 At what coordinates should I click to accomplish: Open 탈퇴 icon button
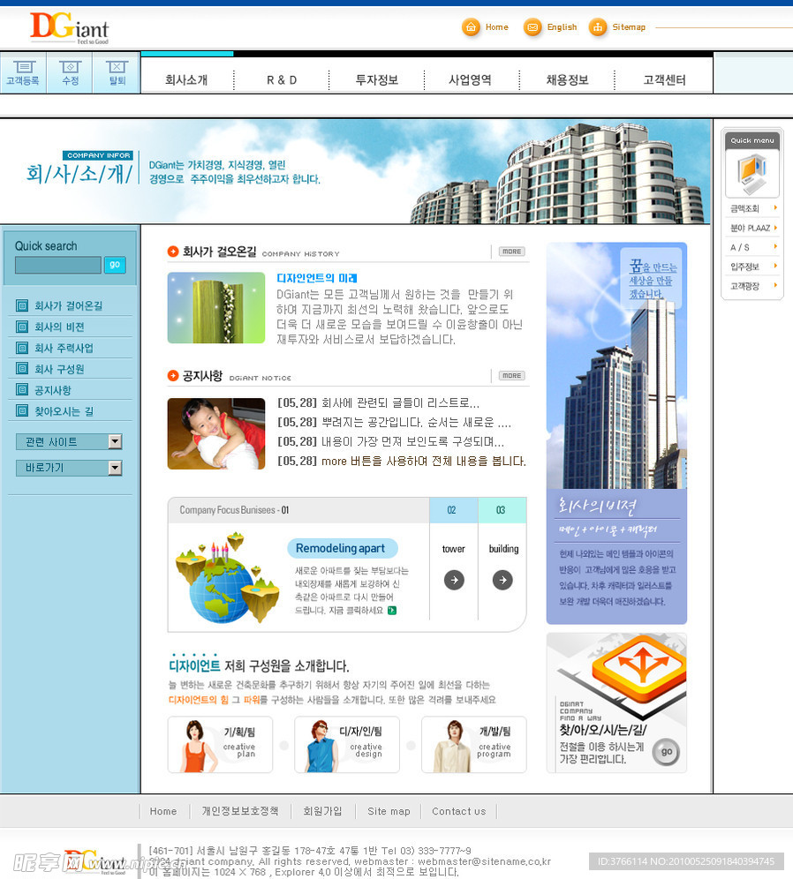117,73
